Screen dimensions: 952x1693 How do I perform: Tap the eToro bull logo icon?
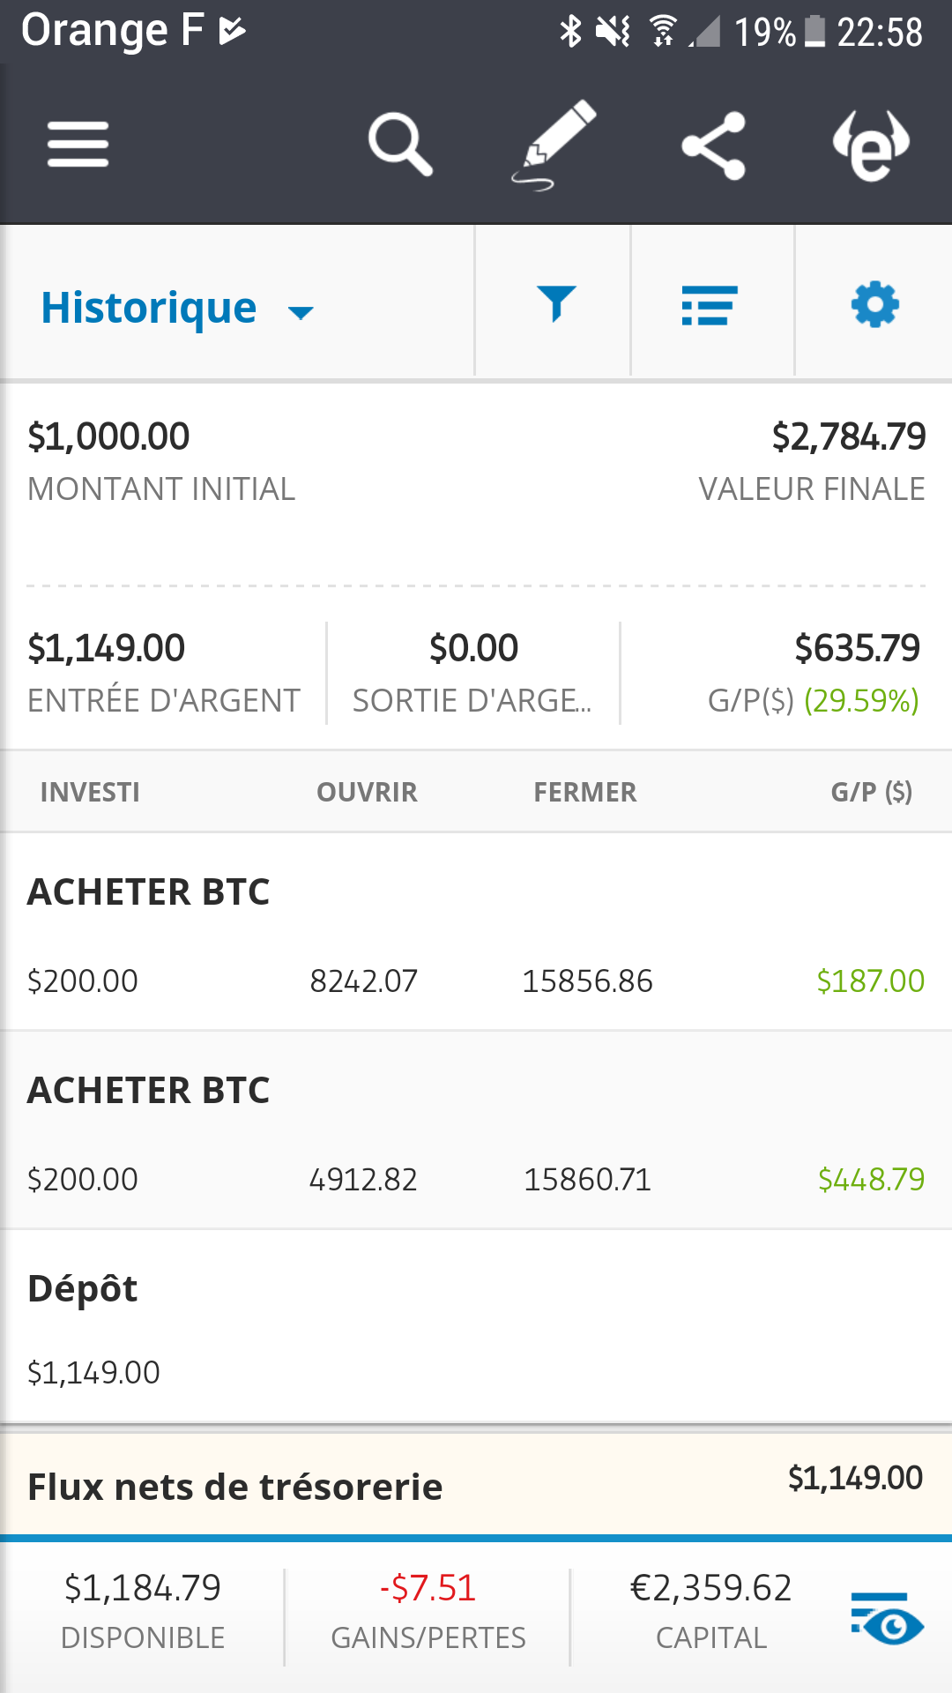point(871,145)
